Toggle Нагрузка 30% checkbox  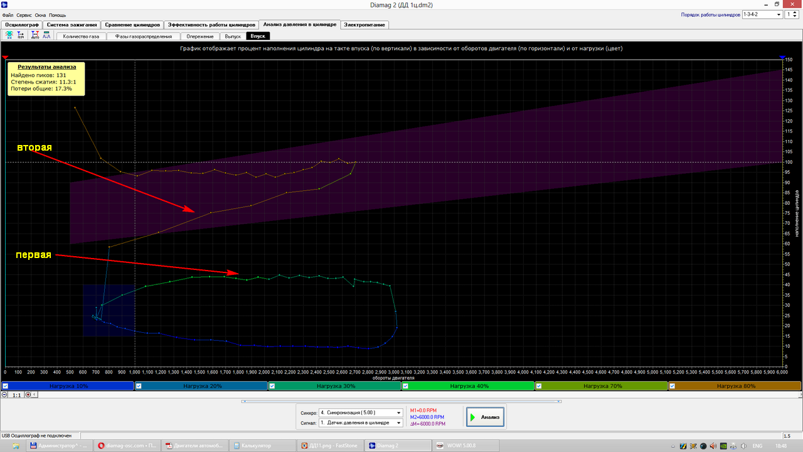pyautogui.click(x=272, y=386)
